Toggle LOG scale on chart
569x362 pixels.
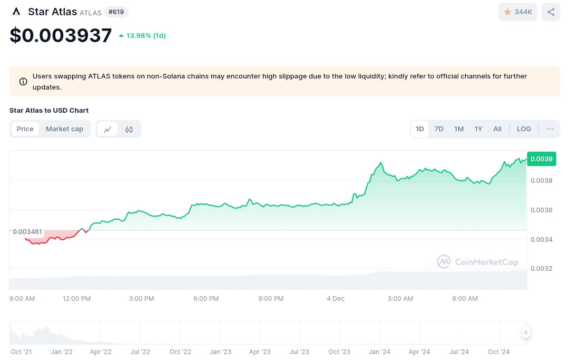pos(524,129)
